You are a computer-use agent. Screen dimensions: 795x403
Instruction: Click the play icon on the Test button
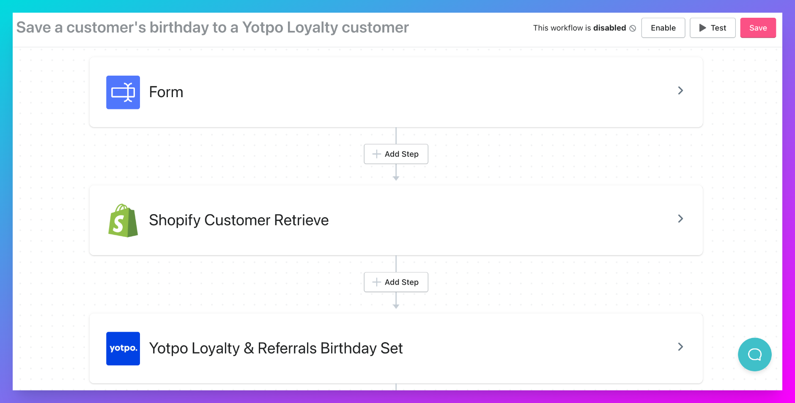[x=702, y=28]
